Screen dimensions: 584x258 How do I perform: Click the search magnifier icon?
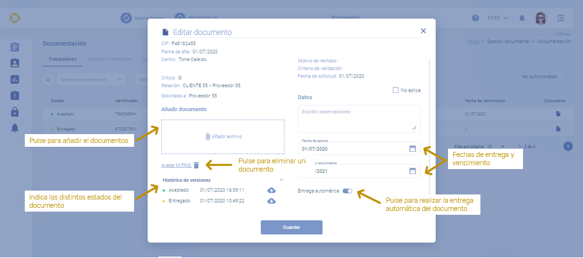(48, 79)
